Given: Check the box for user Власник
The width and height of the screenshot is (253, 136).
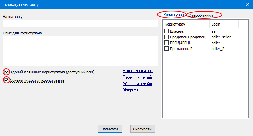Looking at the screenshot, I should pyautogui.click(x=167, y=31).
